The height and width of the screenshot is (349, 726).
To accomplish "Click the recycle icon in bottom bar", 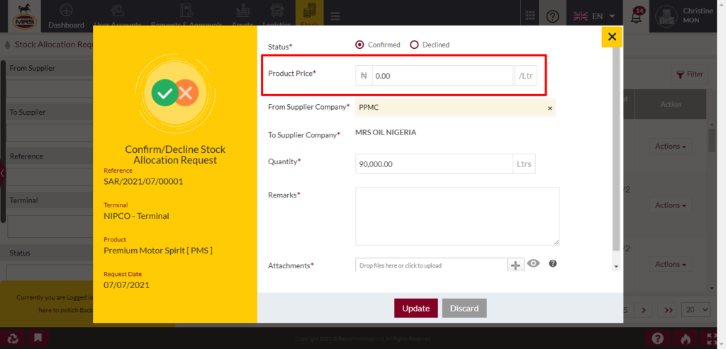I will [13, 339].
